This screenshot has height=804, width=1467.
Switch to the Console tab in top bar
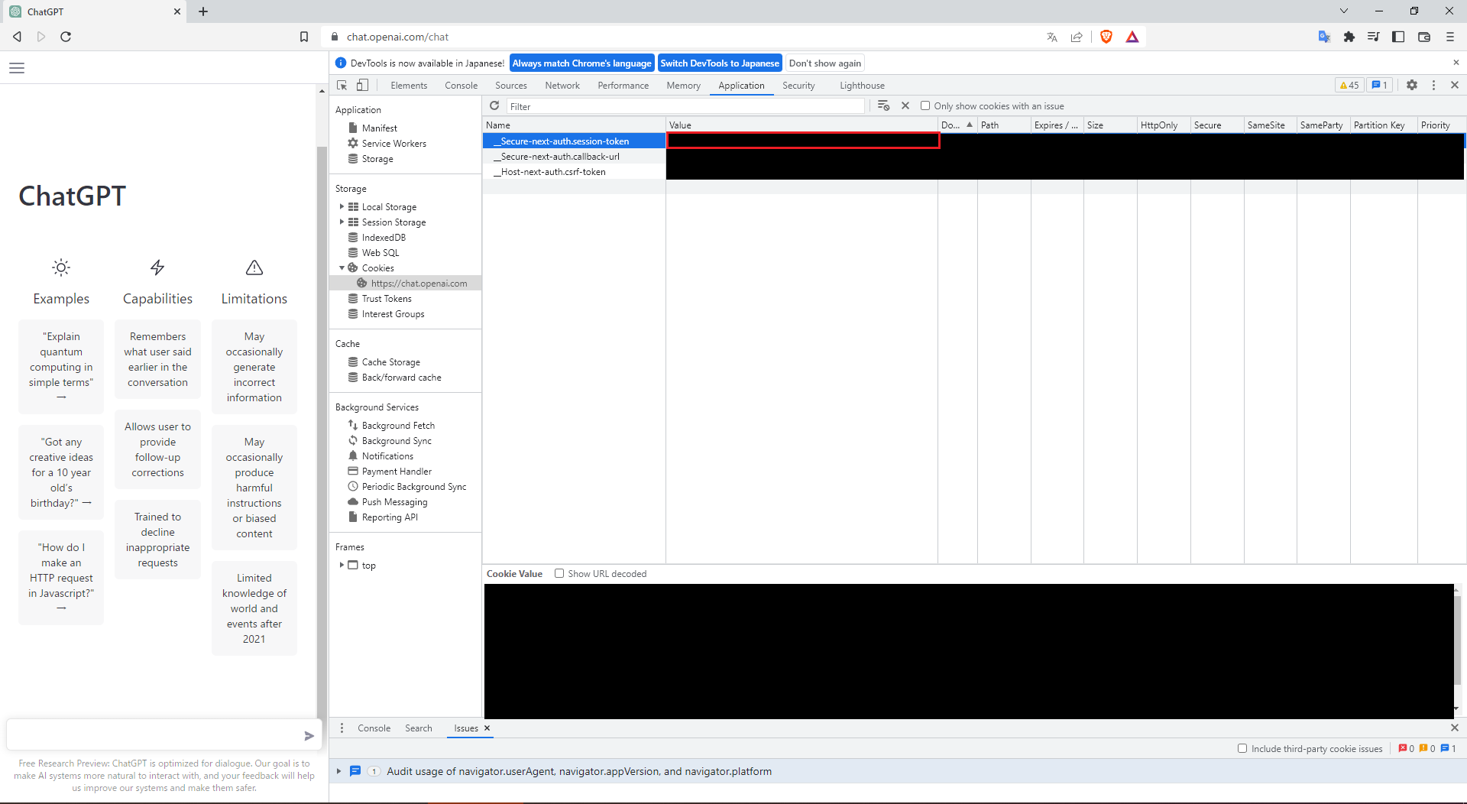point(461,85)
